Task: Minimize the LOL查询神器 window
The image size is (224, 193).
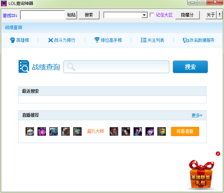Action: point(192,2)
